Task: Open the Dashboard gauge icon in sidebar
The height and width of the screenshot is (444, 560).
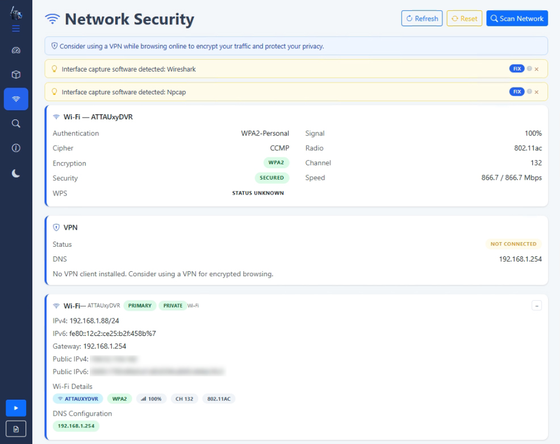Action: (16, 50)
